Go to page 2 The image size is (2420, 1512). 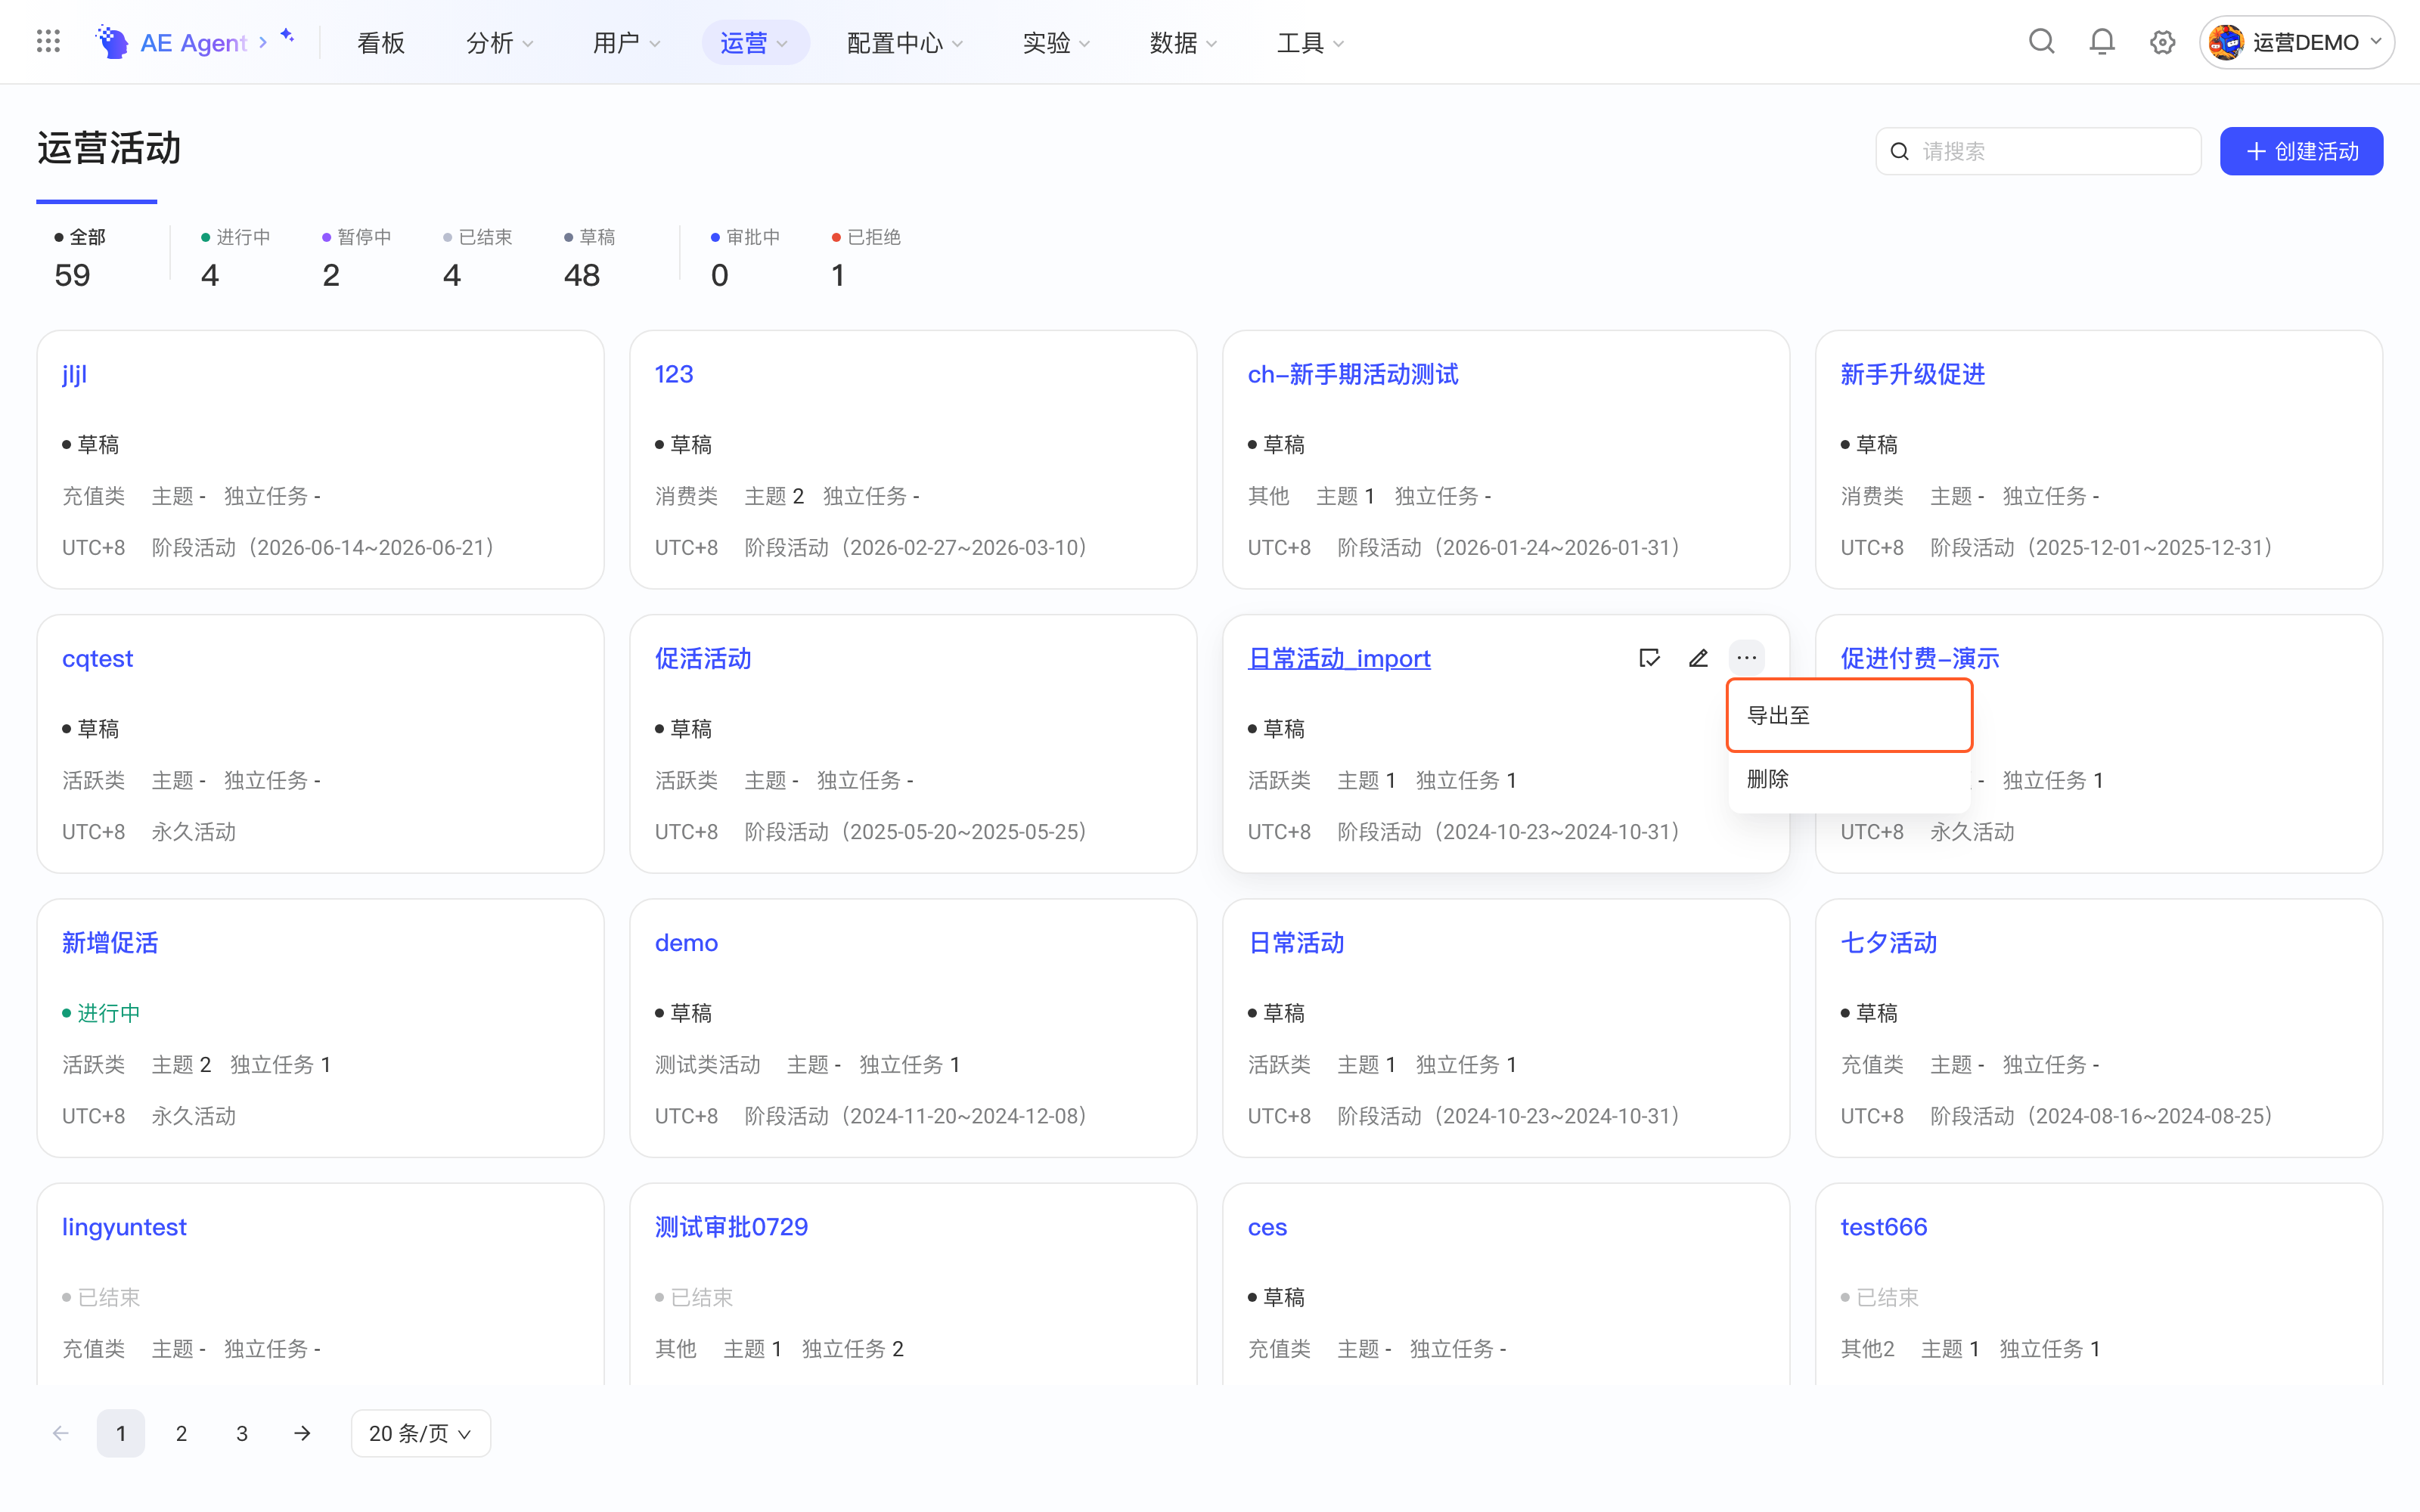[x=181, y=1433]
